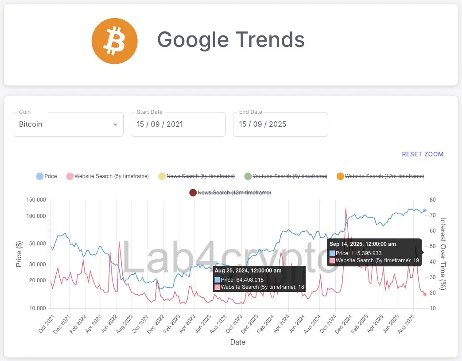462x361 pixels.
Task: Click the yellow News Search 5y legend circle
Action: point(162,176)
